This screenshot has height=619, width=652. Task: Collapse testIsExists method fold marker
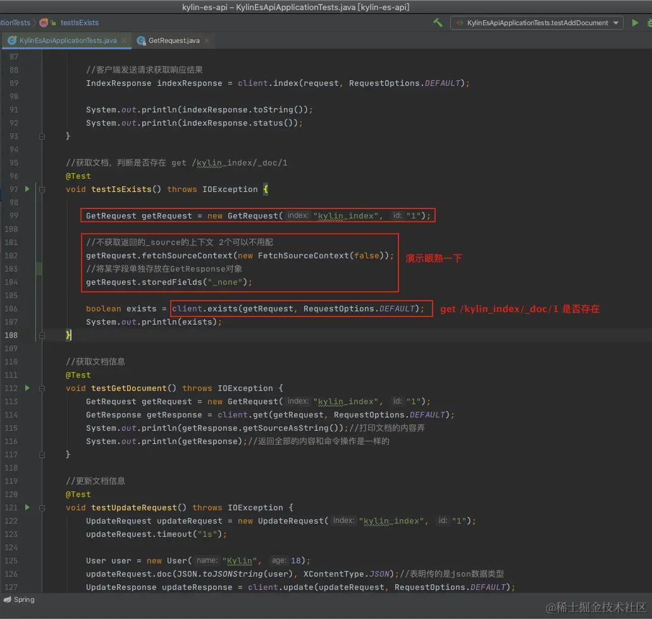click(x=42, y=189)
